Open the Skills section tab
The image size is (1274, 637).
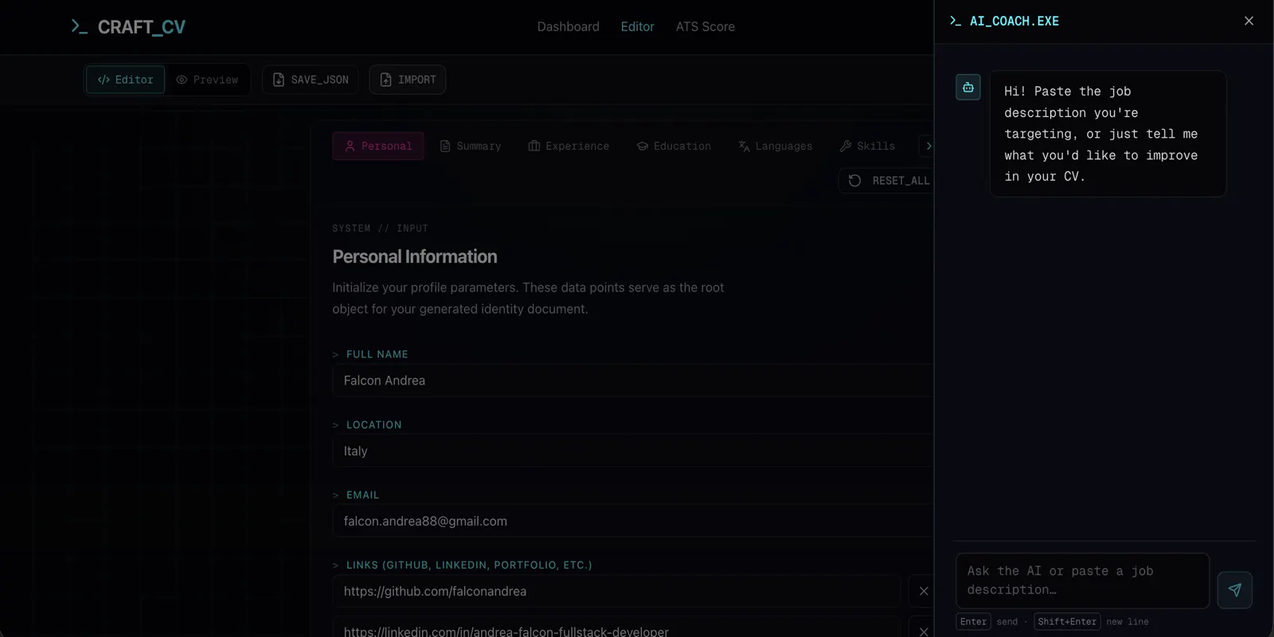click(867, 146)
